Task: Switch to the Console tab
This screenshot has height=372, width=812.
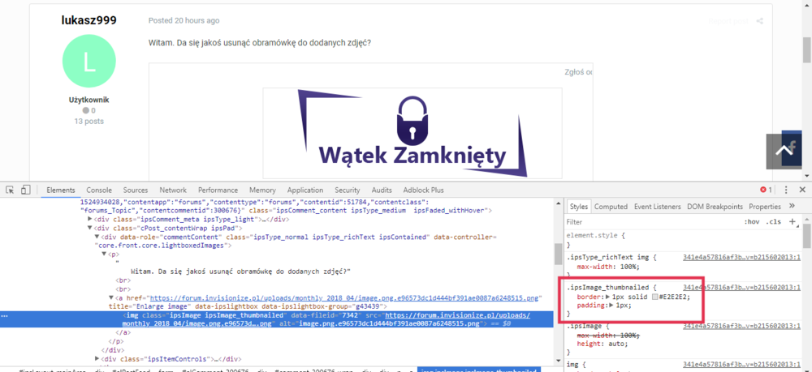Action: coord(99,190)
